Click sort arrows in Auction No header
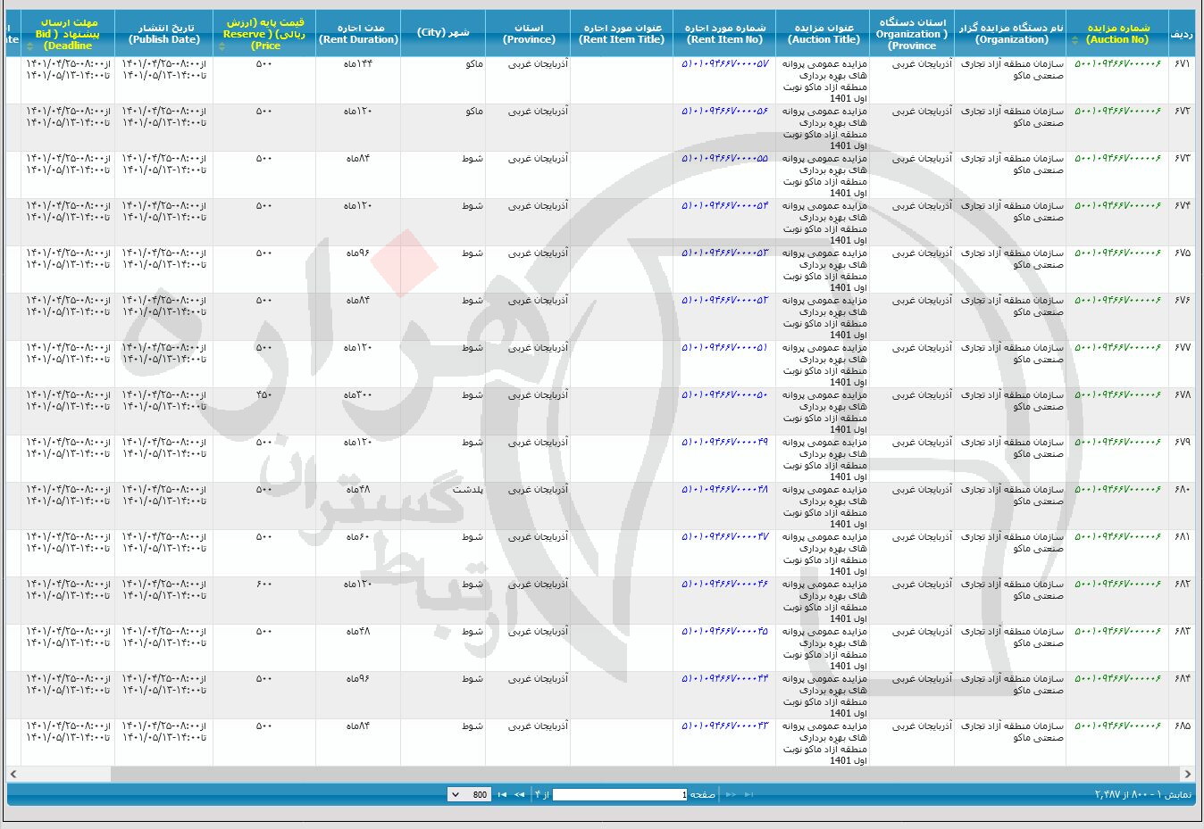 [x=1074, y=40]
